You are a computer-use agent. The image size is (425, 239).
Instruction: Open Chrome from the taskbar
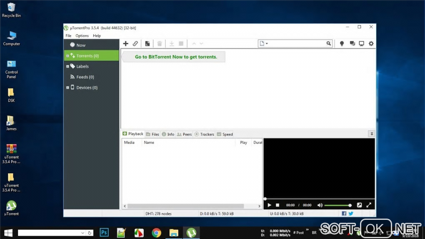tap(156, 232)
